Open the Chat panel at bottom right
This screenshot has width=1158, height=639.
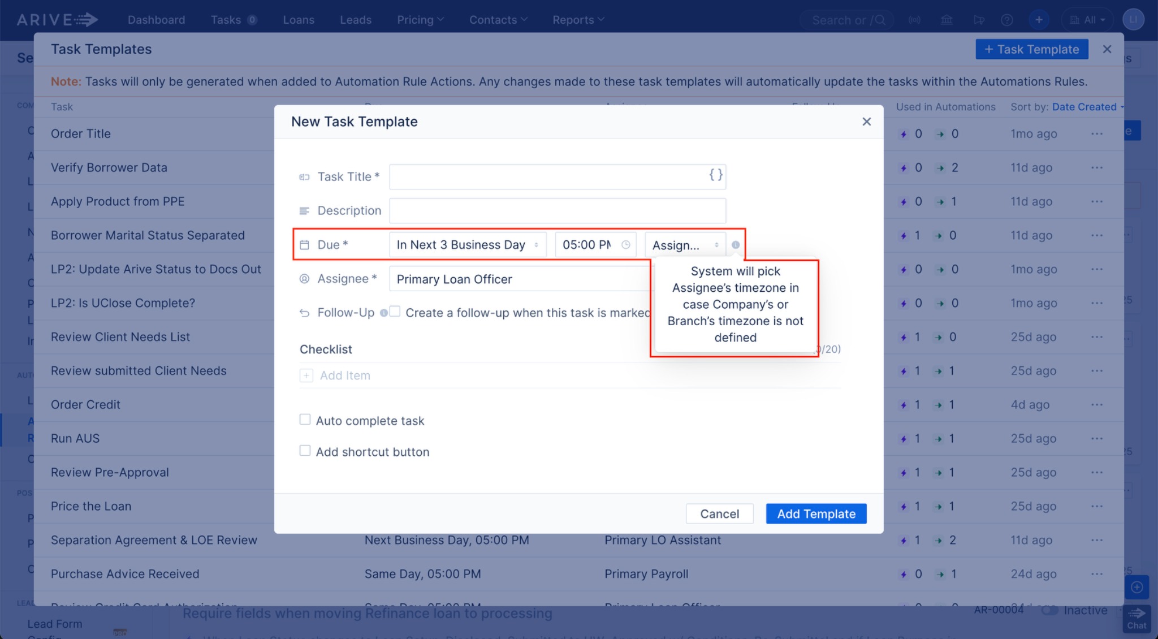click(1137, 619)
